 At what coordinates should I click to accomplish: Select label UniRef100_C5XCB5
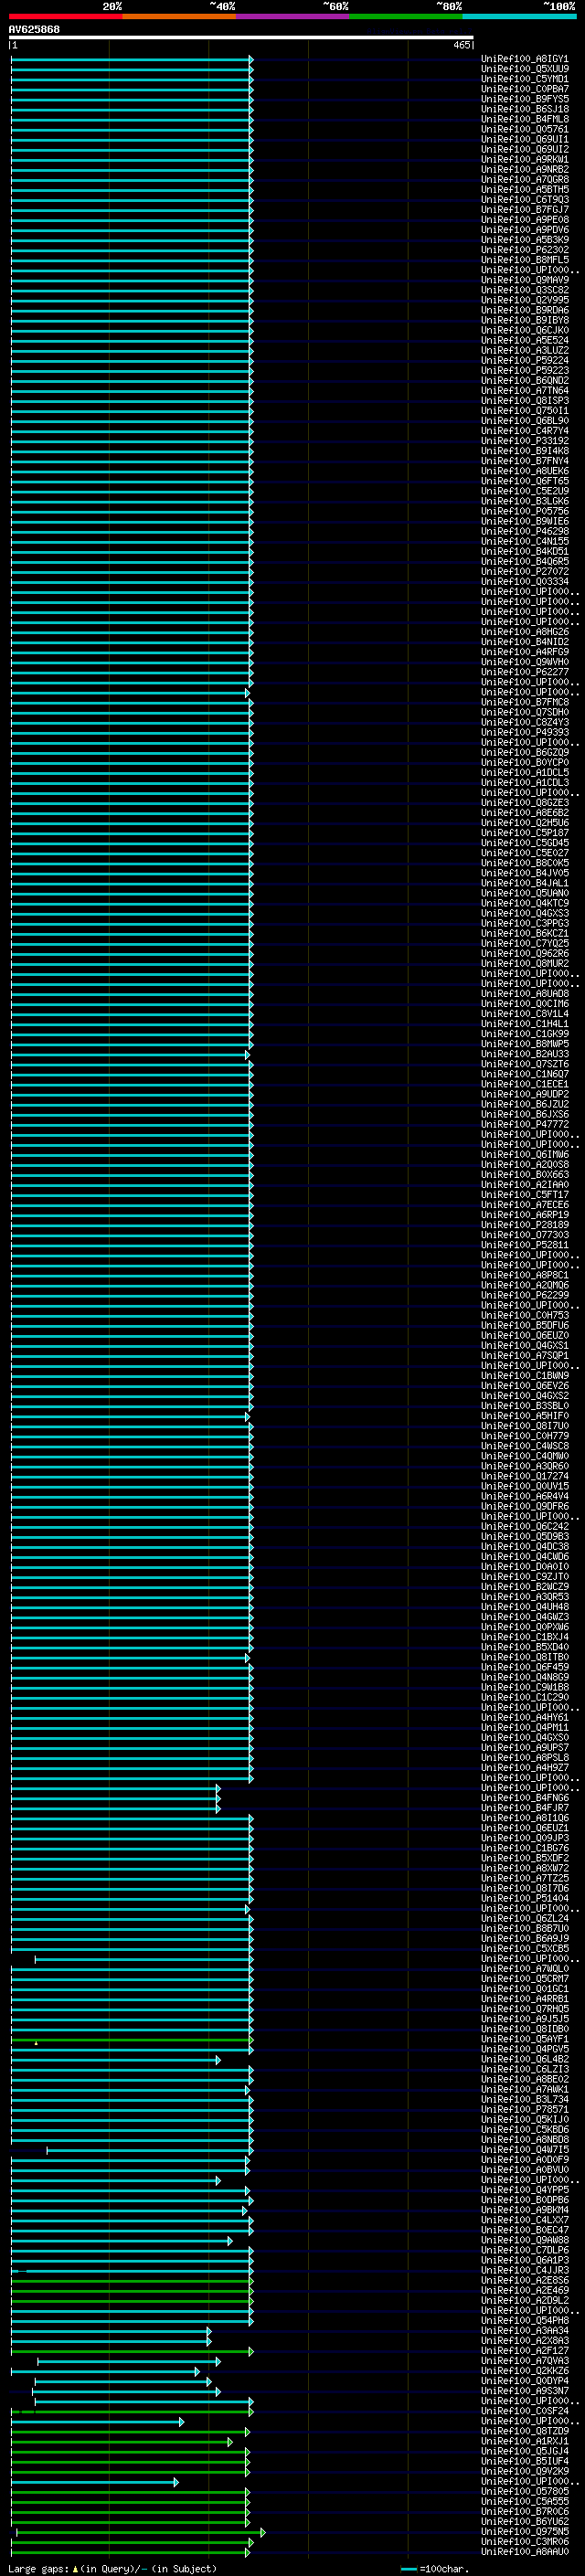coord(524,1948)
